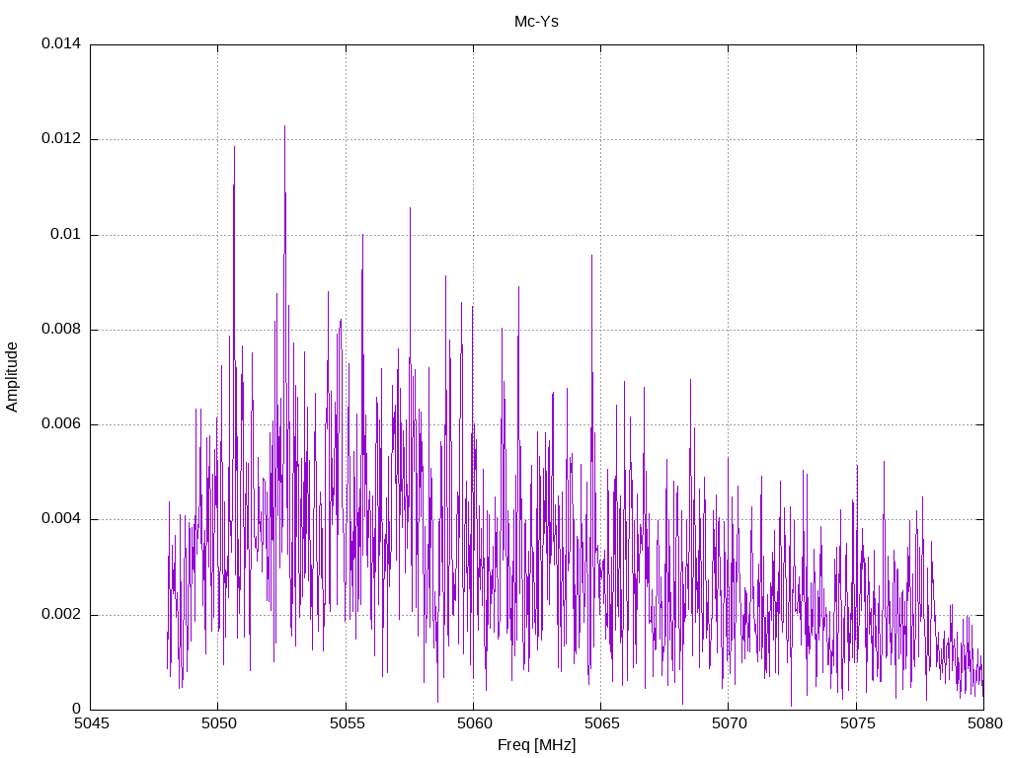The image size is (1011, 758).
Task: Click the 0 y-axis tick label
Action: (x=77, y=709)
